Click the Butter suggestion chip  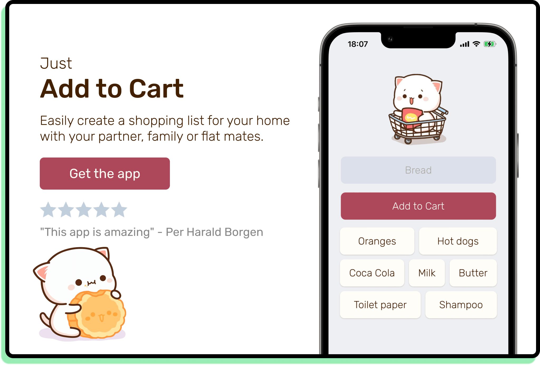(473, 272)
